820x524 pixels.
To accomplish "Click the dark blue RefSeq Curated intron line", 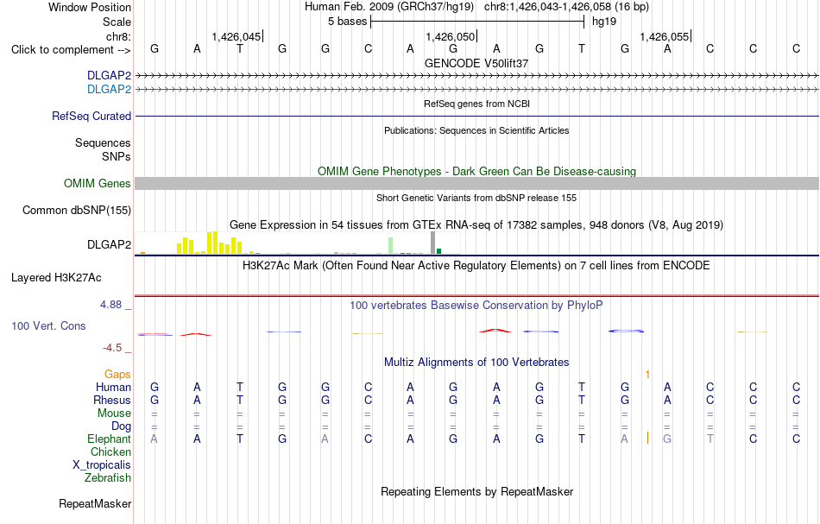I will coord(476,116).
